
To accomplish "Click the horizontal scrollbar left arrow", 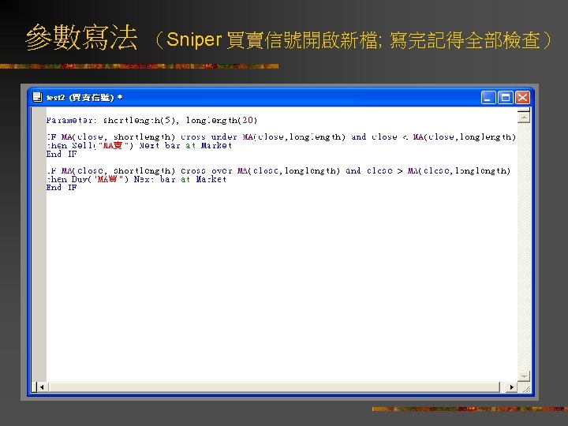I will [42, 387].
